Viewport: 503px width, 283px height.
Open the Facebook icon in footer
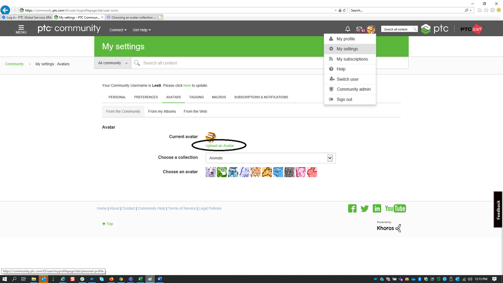pos(352,208)
